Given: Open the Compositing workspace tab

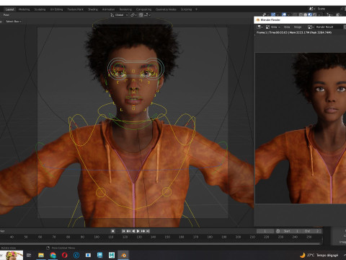Looking at the screenshot, I should pos(143,9).
